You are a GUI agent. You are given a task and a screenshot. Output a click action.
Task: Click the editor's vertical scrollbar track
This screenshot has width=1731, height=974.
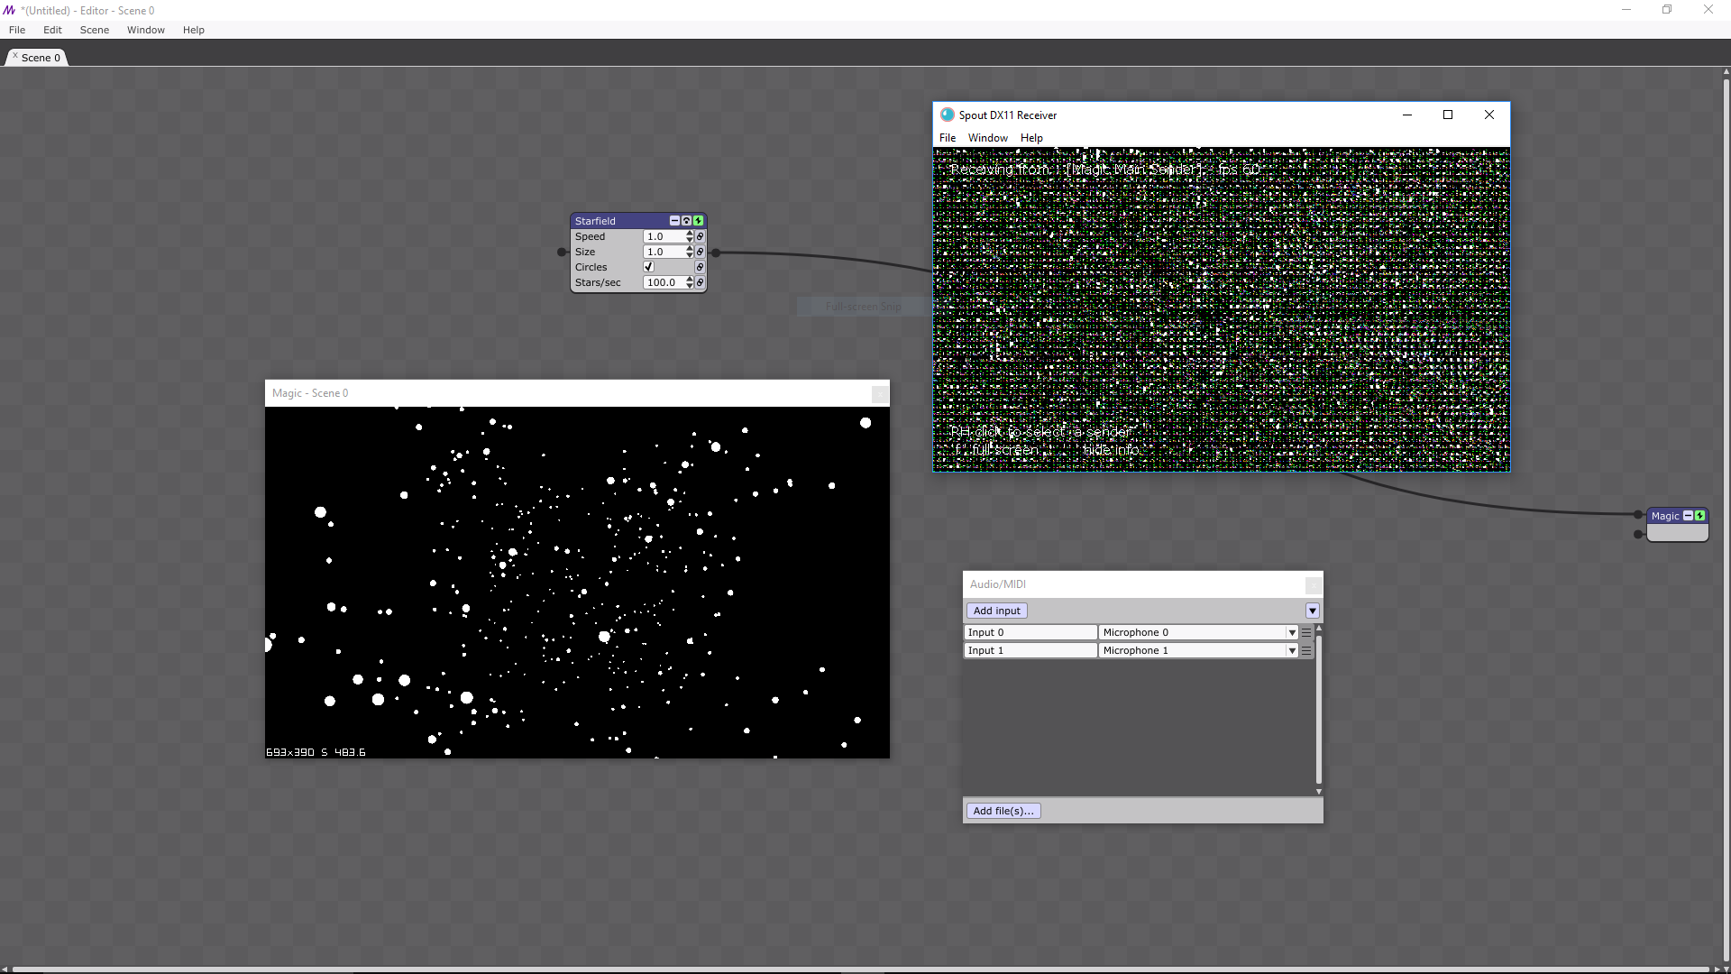(x=1726, y=519)
